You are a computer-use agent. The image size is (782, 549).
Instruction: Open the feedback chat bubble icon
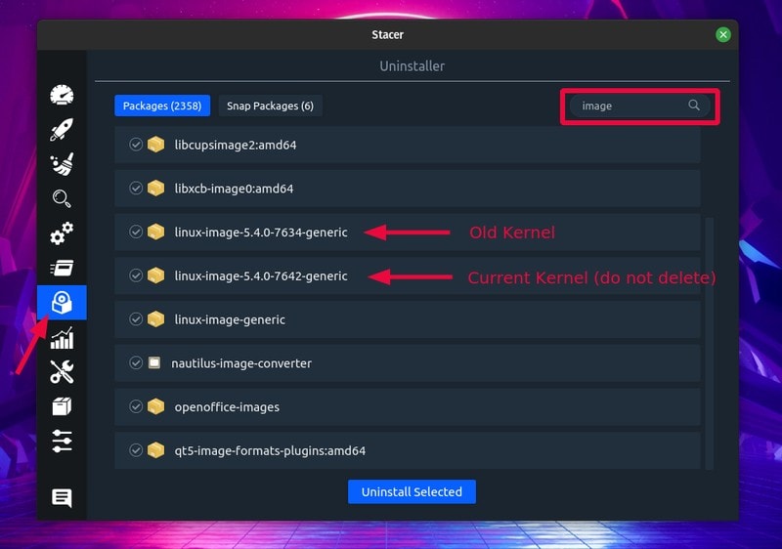pyautogui.click(x=62, y=498)
